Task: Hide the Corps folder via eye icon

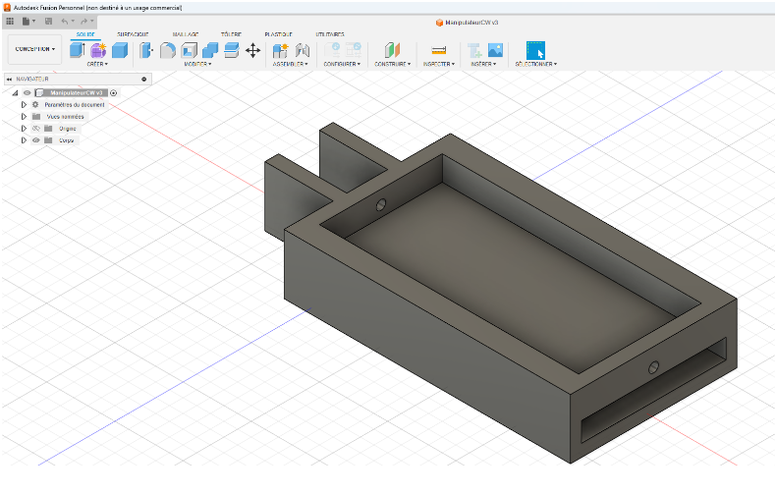Action: (x=35, y=140)
